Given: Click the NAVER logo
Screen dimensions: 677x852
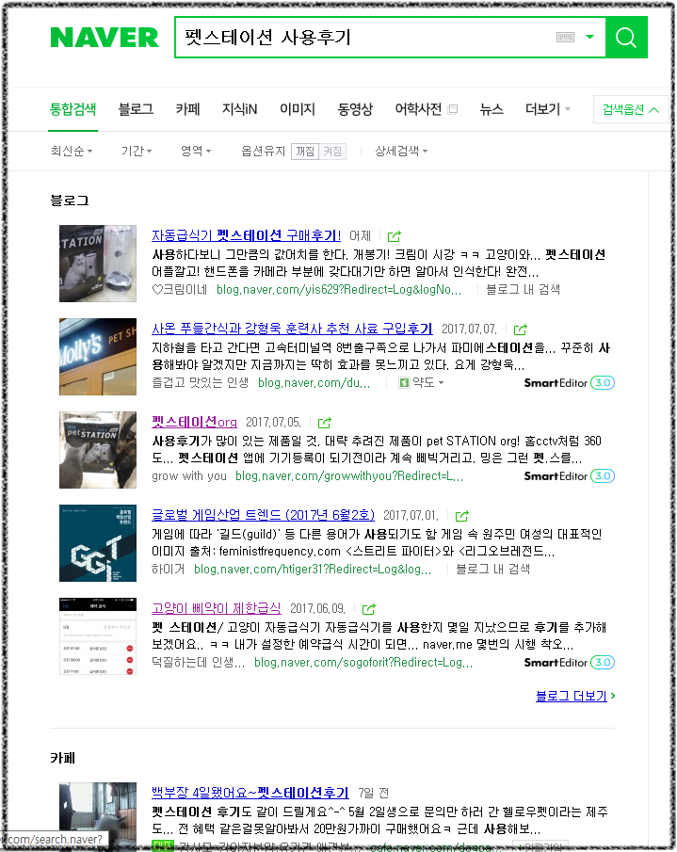Looking at the screenshot, I should point(105,38).
